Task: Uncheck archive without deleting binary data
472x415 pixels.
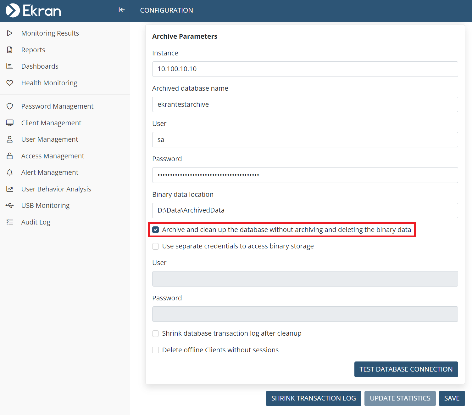Action: pos(156,230)
